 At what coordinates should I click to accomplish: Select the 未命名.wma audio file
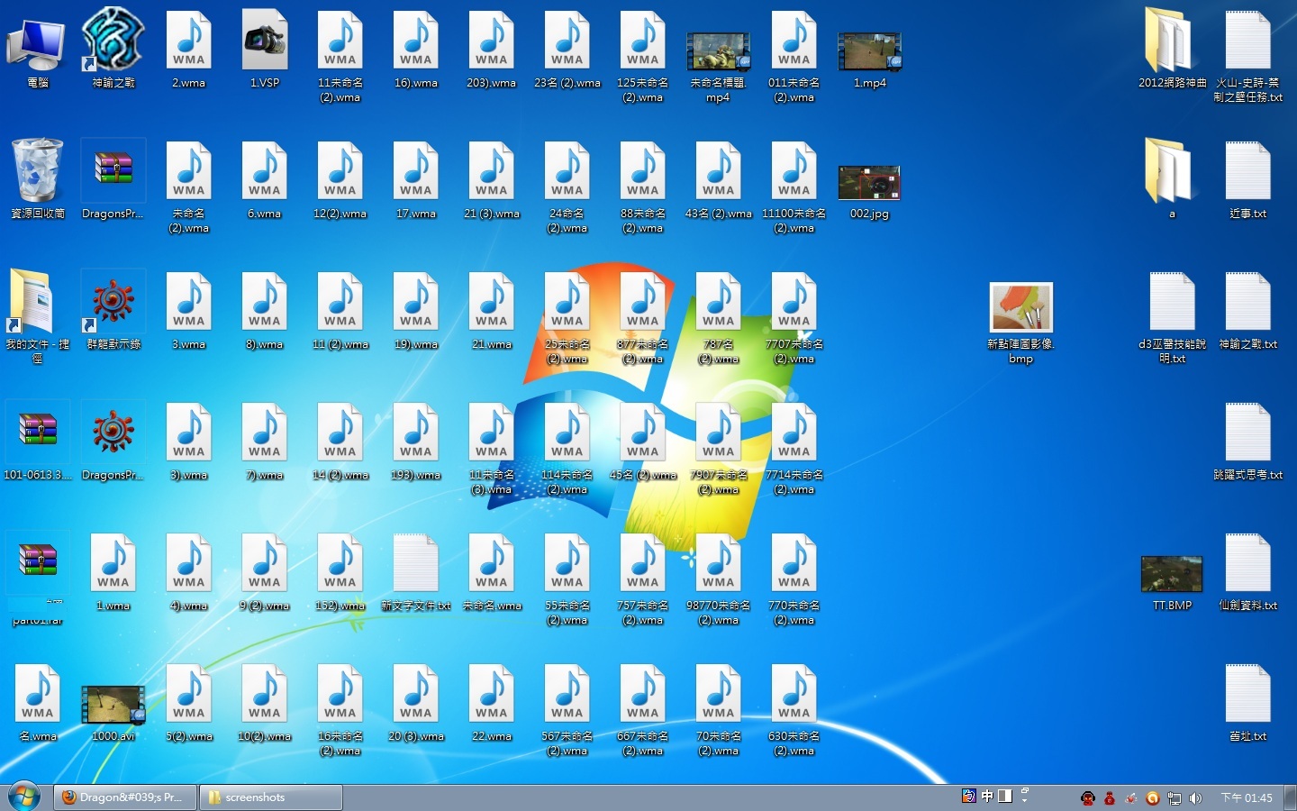492,572
